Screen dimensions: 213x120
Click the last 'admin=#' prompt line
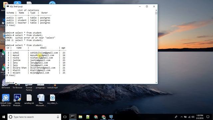pyautogui.click(x=10, y=83)
